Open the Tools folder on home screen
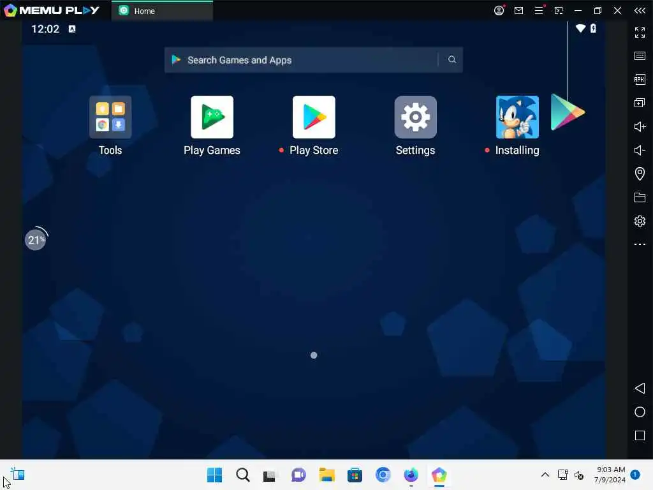Image resolution: width=653 pixels, height=490 pixels. pos(110,117)
